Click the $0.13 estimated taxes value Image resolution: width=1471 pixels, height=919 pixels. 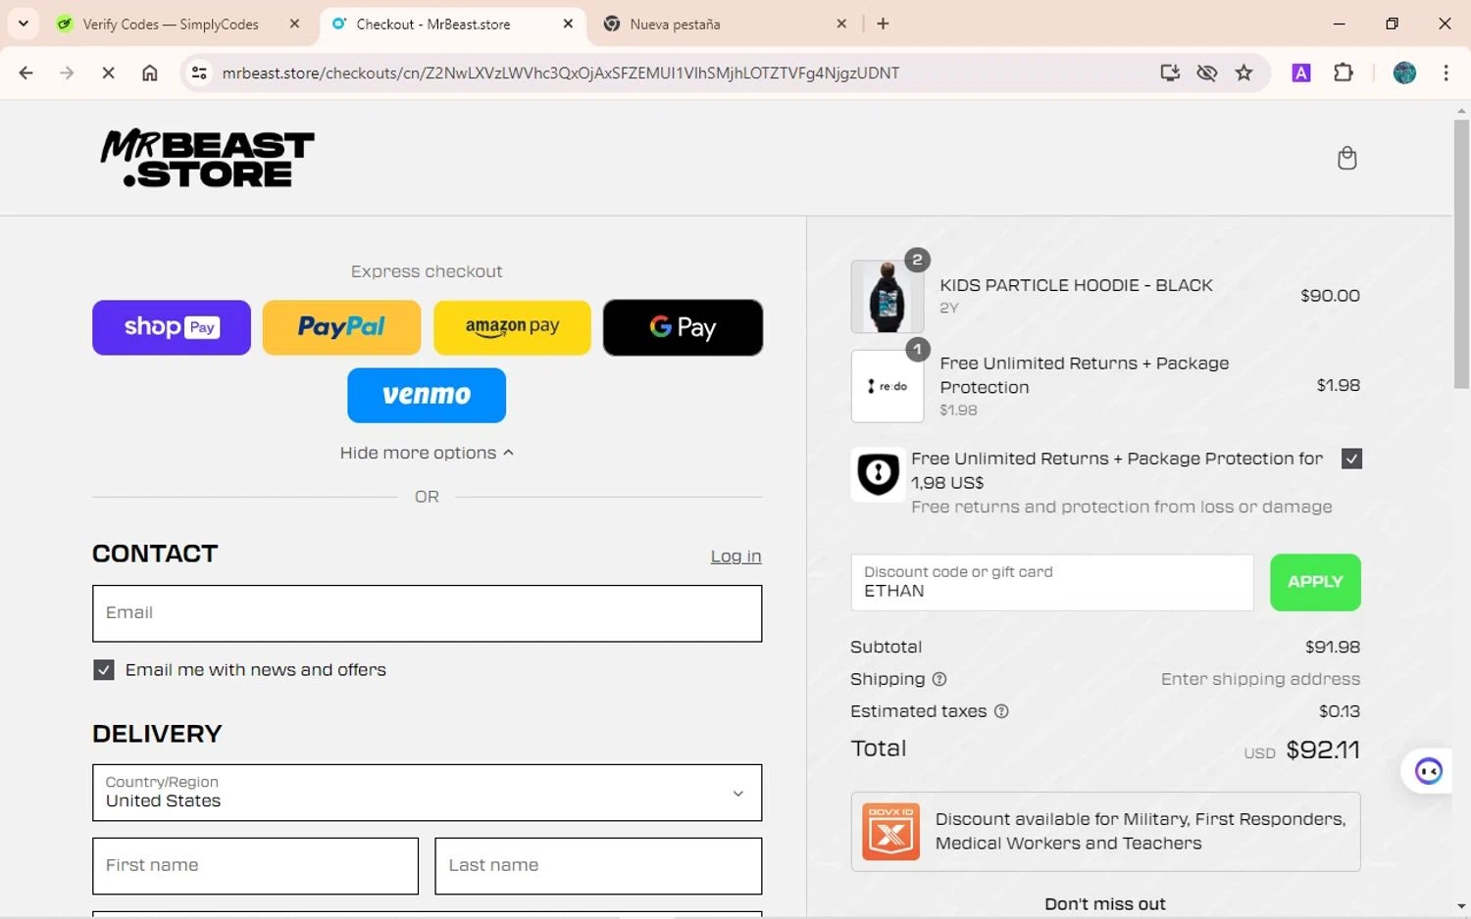1339,711
